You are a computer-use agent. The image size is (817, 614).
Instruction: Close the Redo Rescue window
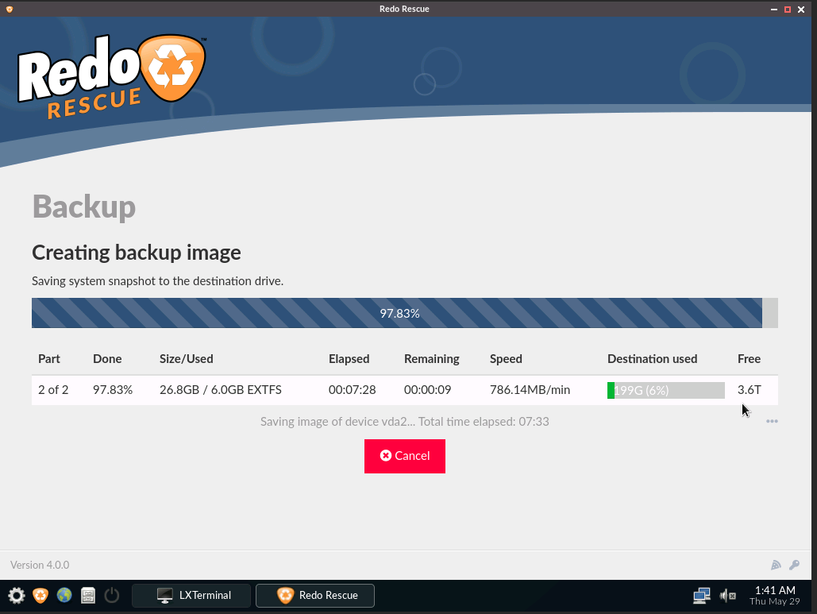click(801, 10)
